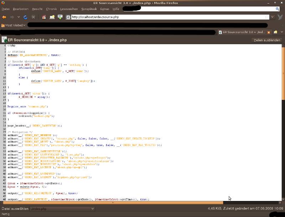Image resolution: width=285 pixels, height=217 pixels.
Task: Focus the address bar showing localhost/erdev/source.php
Action: pos(167,17)
